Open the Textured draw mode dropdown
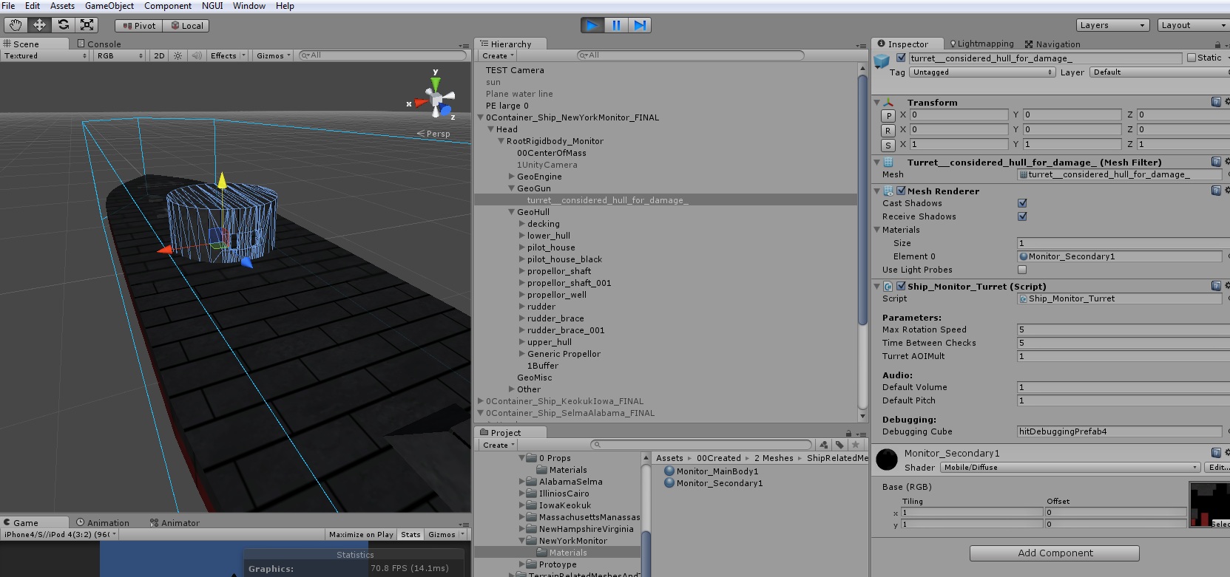 pyautogui.click(x=45, y=56)
